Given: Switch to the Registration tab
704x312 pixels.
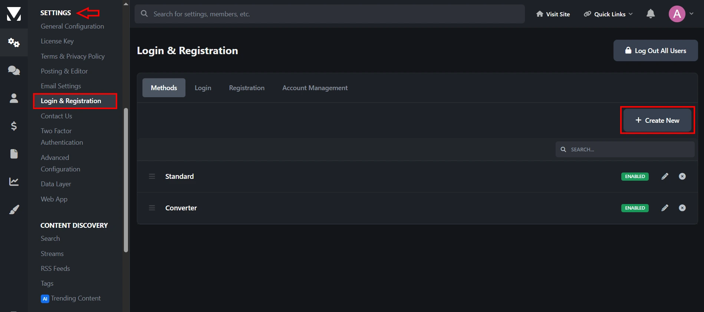Looking at the screenshot, I should point(247,88).
